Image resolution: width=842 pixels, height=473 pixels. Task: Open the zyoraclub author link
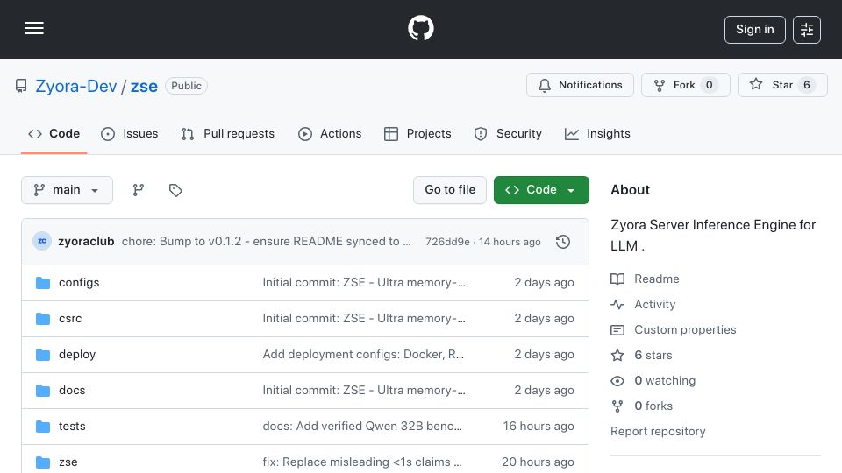tap(86, 242)
